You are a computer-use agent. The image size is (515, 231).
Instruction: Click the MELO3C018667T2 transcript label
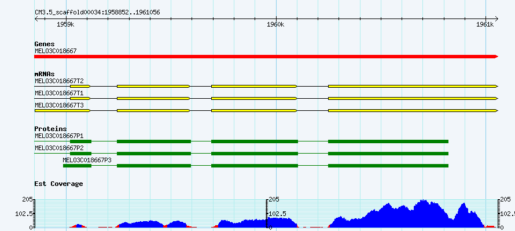[x=59, y=81]
